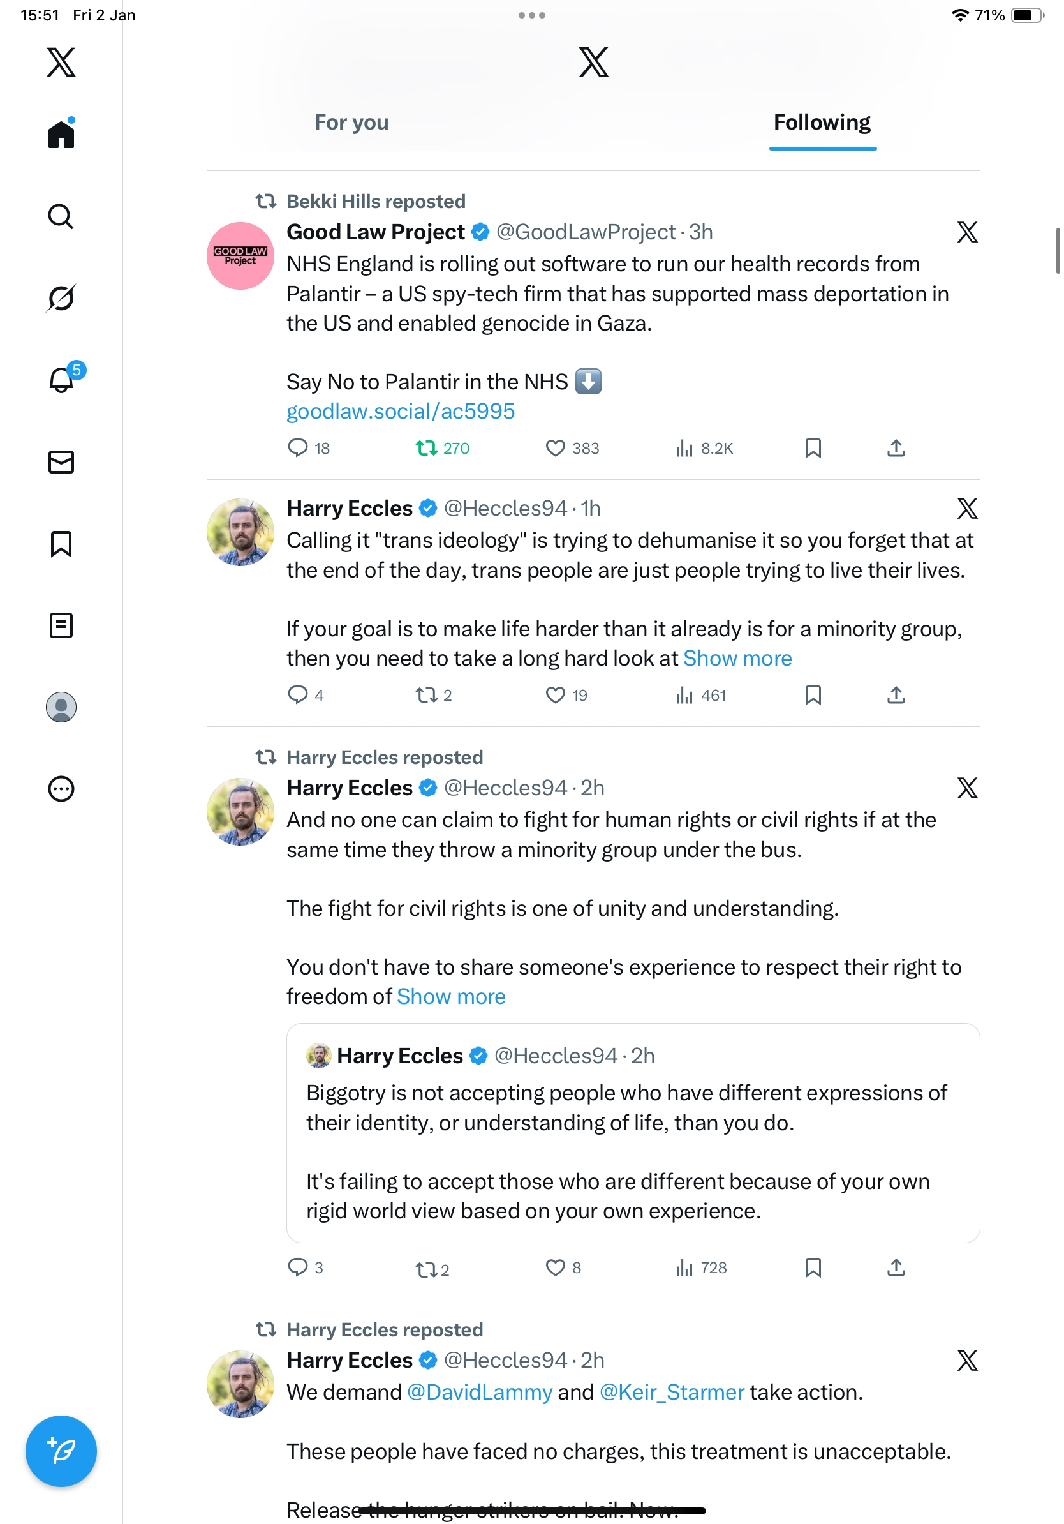Switch to the For you tab
The height and width of the screenshot is (1524, 1064).
[x=351, y=123]
